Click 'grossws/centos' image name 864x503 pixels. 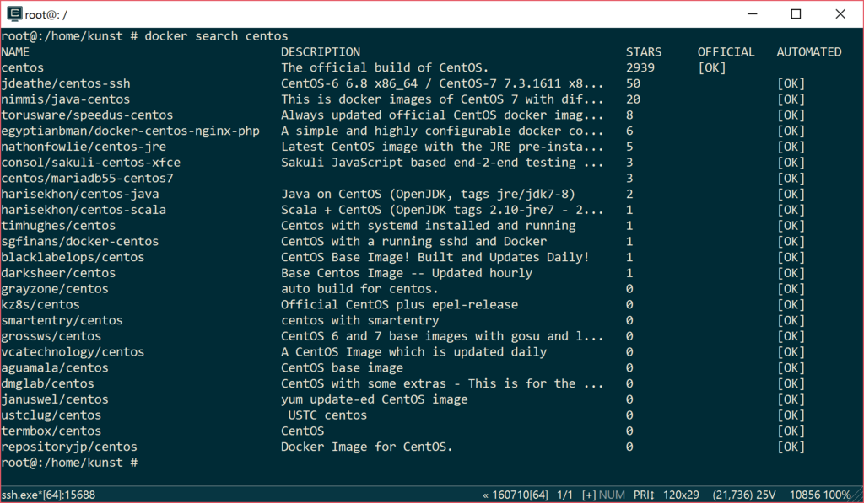pyautogui.click(x=51, y=336)
